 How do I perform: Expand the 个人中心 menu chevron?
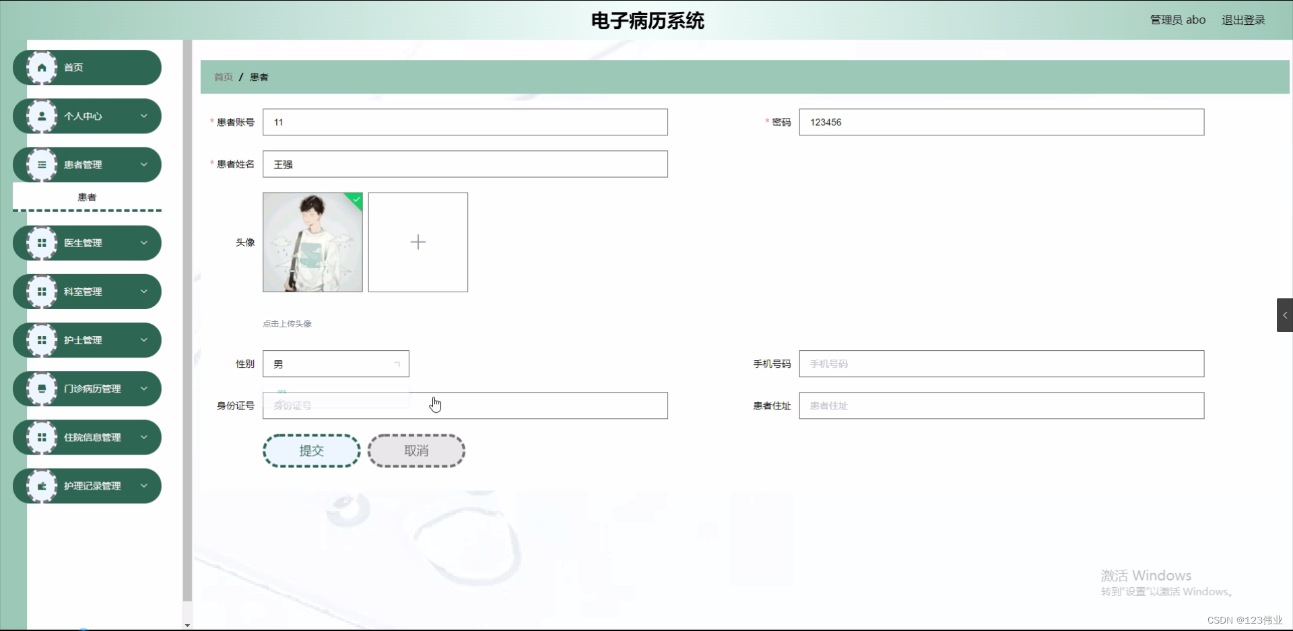tap(143, 116)
